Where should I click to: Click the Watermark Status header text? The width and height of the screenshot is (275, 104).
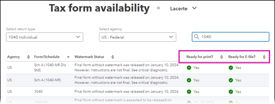click(89, 57)
